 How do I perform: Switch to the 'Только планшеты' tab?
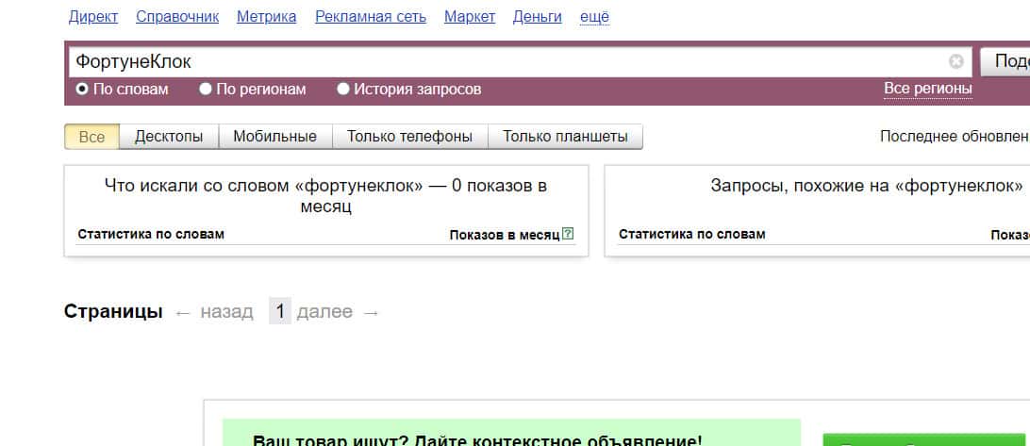click(566, 137)
